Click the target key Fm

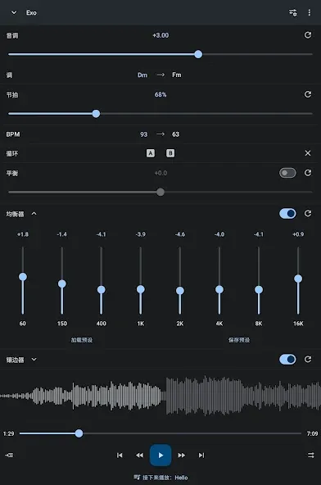point(177,75)
